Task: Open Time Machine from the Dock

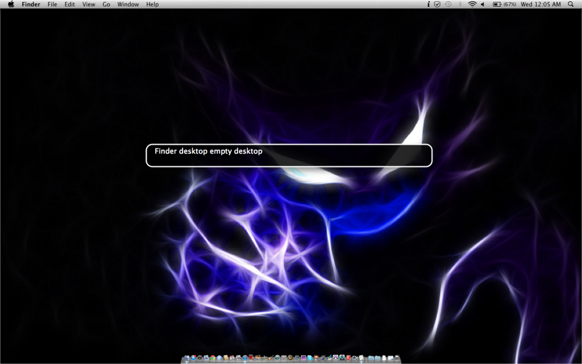Action: coord(277,358)
